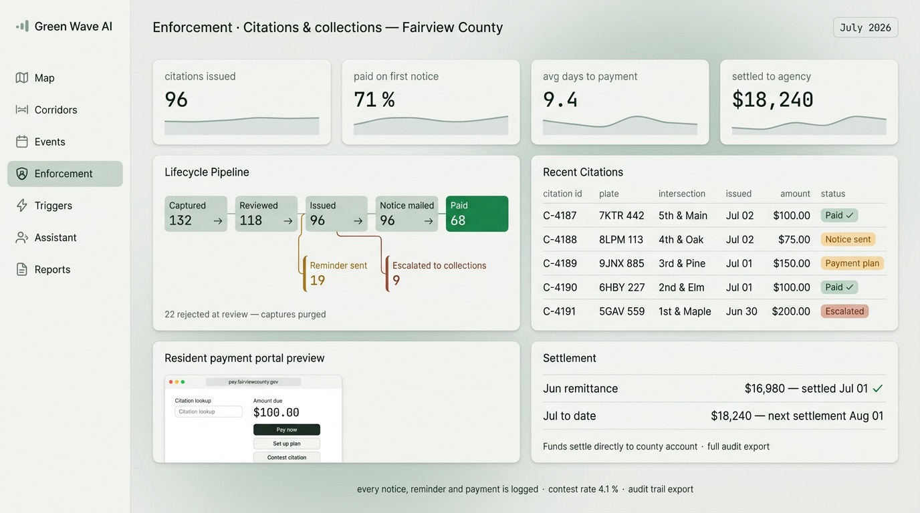Open the paid on first notice card
This screenshot has width=920, height=513.
(x=431, y=102)
